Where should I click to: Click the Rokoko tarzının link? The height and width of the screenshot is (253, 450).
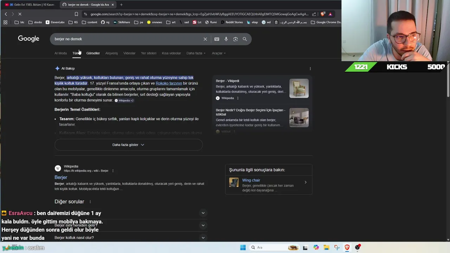point(169,83)
